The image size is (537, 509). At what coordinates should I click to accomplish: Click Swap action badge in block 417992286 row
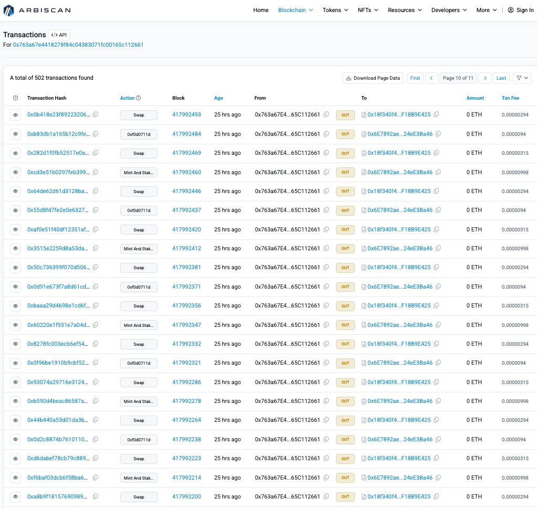point(139,383)
